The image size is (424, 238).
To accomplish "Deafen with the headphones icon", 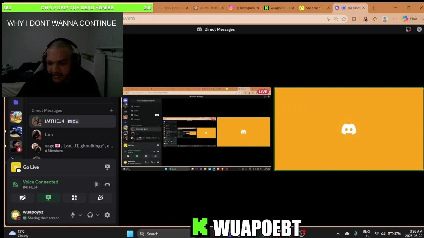I will pyautogui.click(x=90, y=215).
